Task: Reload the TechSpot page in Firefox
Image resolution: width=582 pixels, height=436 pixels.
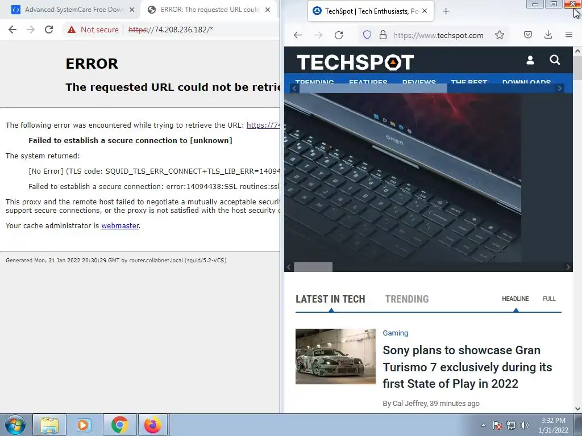Action: tap(339, 35)
